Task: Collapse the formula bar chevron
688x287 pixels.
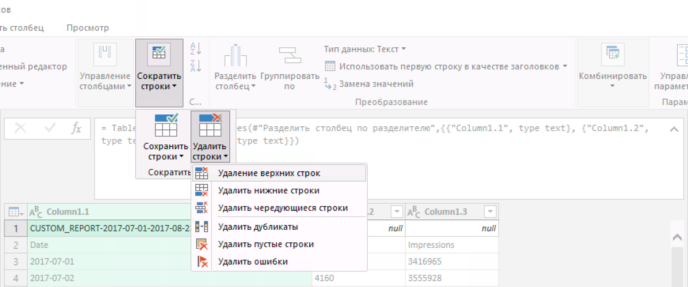Action: pyautogui.click(x=674, y=129)
